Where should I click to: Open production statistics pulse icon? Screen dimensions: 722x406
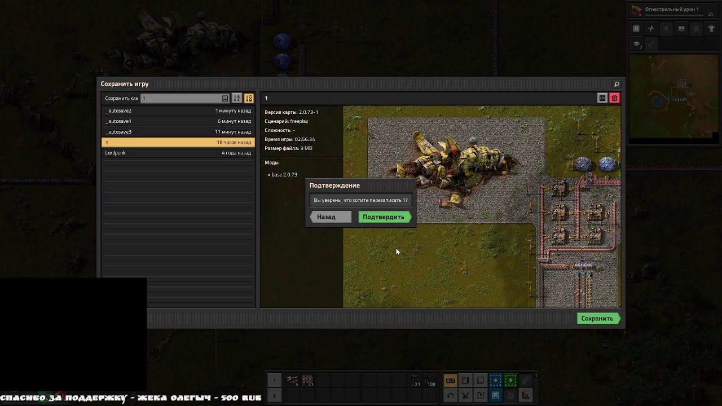651,29
